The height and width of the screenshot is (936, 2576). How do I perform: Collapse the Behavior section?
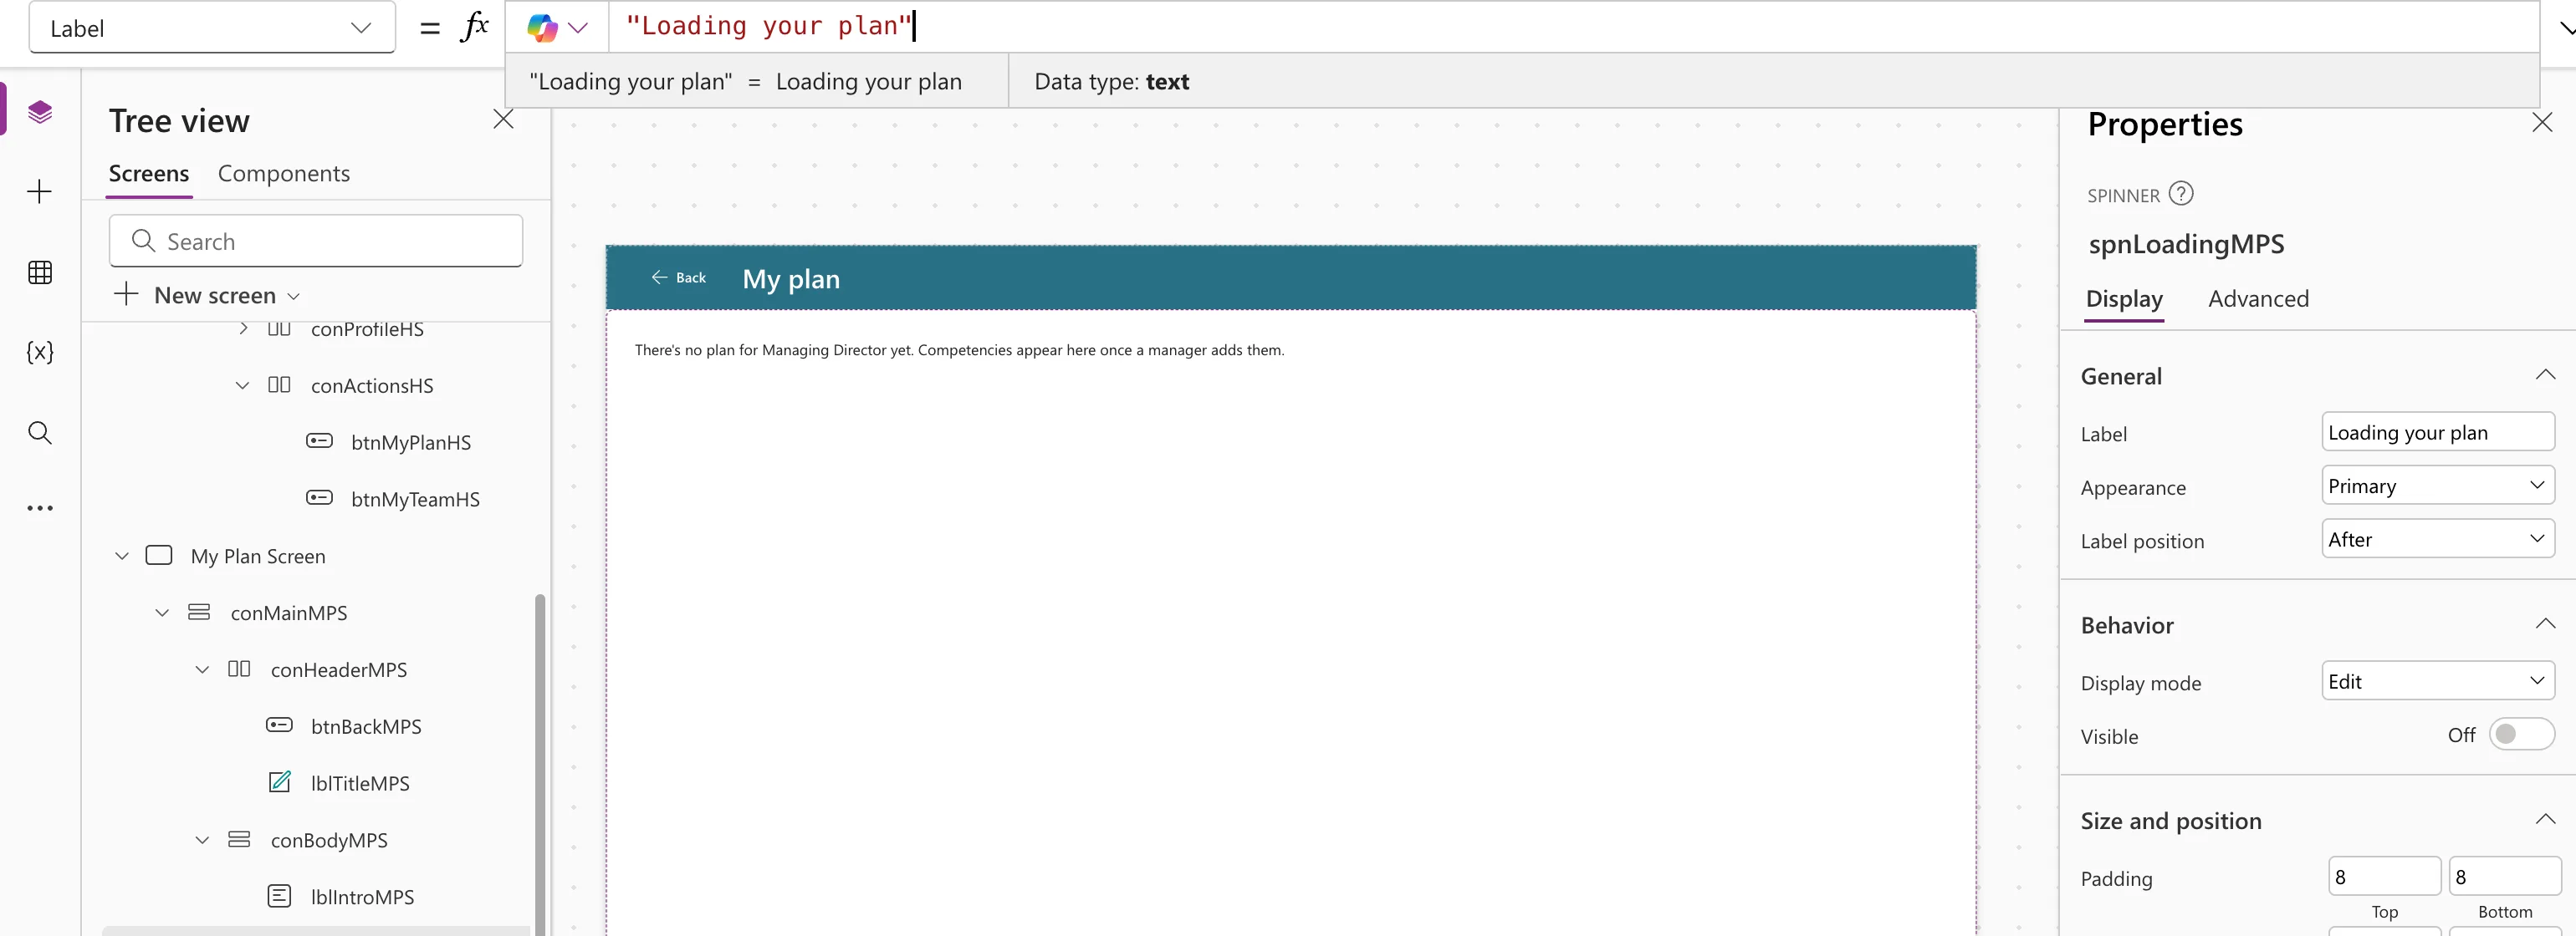coord(2545,624)
